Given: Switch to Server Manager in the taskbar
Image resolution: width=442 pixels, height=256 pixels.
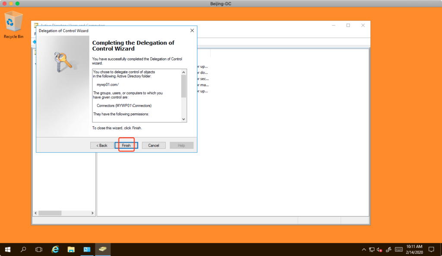Looking at the screenshot, I should [x=87, y=250].
